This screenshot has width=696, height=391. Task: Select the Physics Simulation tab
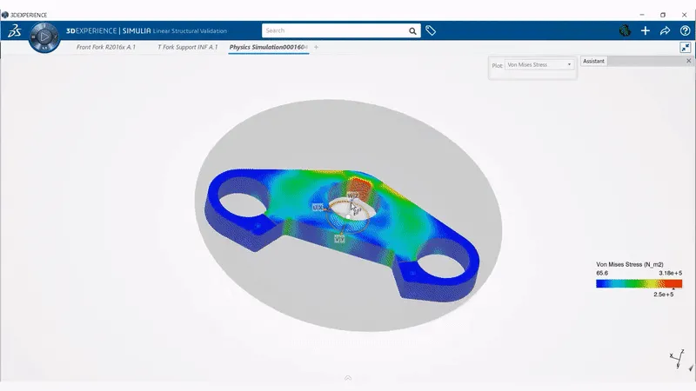(x=268, y=46)
